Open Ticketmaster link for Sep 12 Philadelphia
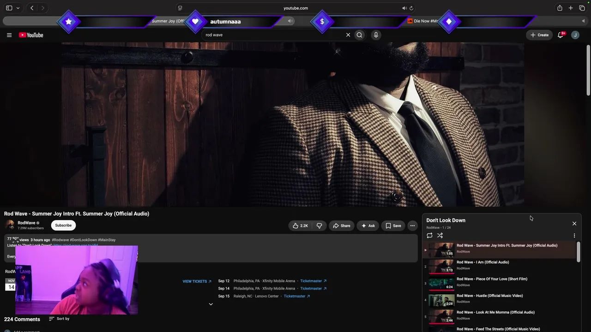 [314, 281]
